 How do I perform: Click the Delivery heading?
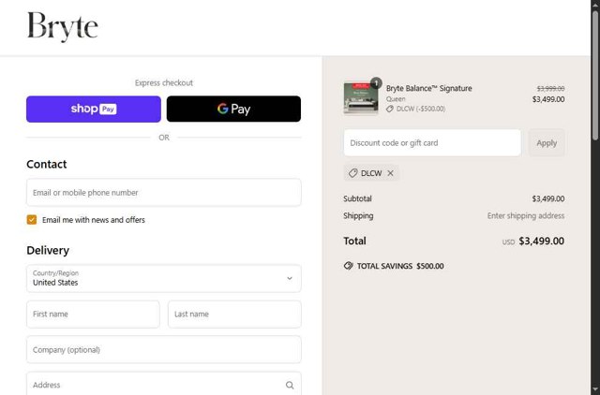48,250
